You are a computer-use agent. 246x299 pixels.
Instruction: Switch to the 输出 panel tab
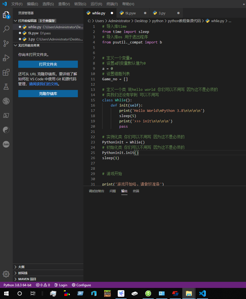124,191
